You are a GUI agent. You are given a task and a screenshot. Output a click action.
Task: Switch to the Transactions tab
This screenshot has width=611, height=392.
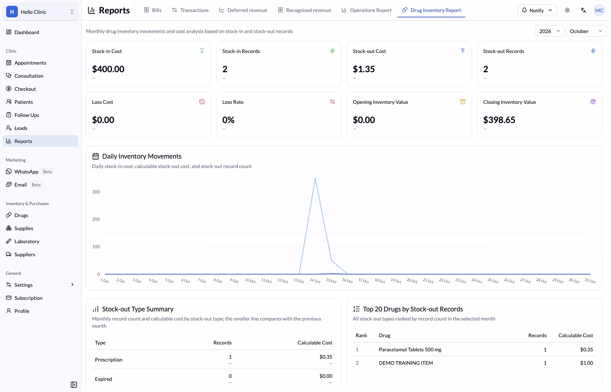(190, 10)
